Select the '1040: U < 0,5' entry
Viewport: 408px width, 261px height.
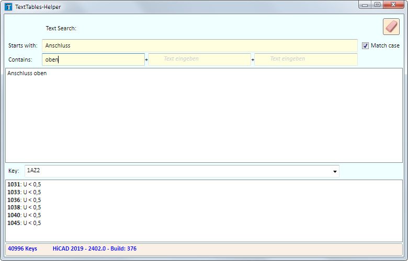click(x=24, y=215)
